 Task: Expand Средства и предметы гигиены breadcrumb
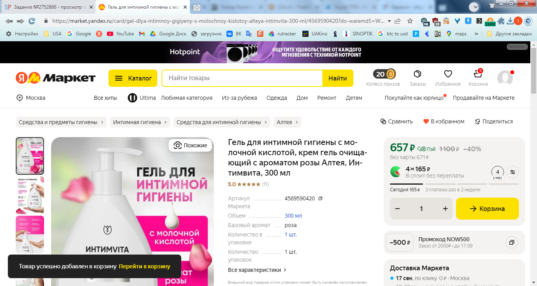coord(61,122)
